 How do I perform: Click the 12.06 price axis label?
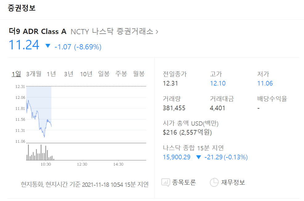click(x=20, y=98)
